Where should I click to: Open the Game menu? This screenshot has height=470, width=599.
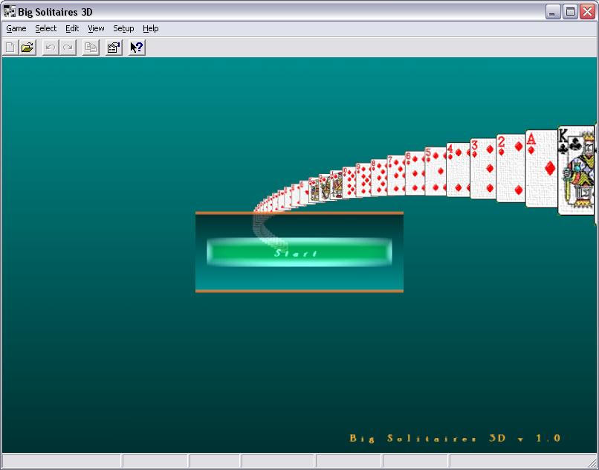[x=16, y=28]
